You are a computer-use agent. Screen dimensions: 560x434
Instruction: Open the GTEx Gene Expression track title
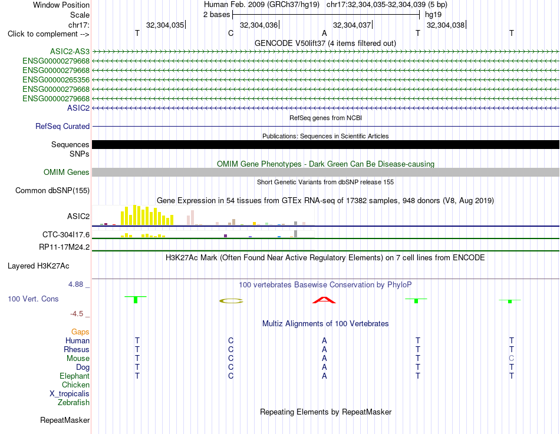pyautogui.click(x=325, y=201)
